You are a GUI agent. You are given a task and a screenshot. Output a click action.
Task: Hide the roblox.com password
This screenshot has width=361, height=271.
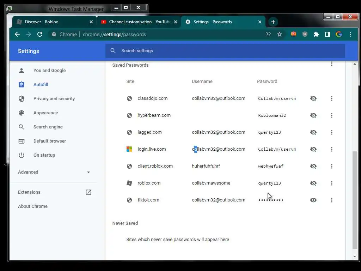[313, 183]
